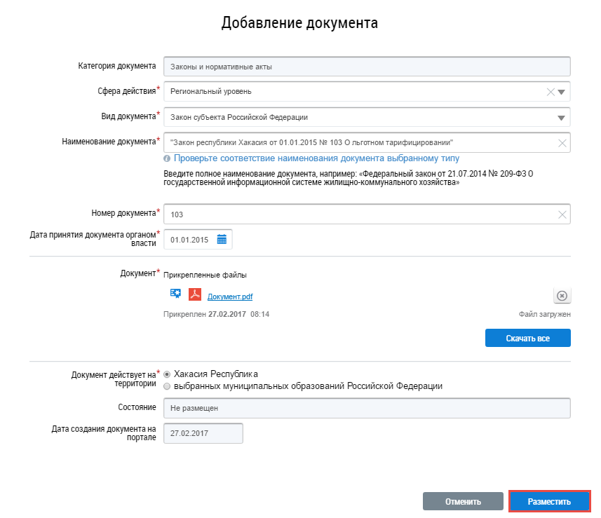Click the Дата принятия date input field
Viewport: 601px width, 518px height.
[x=191, y=240]
